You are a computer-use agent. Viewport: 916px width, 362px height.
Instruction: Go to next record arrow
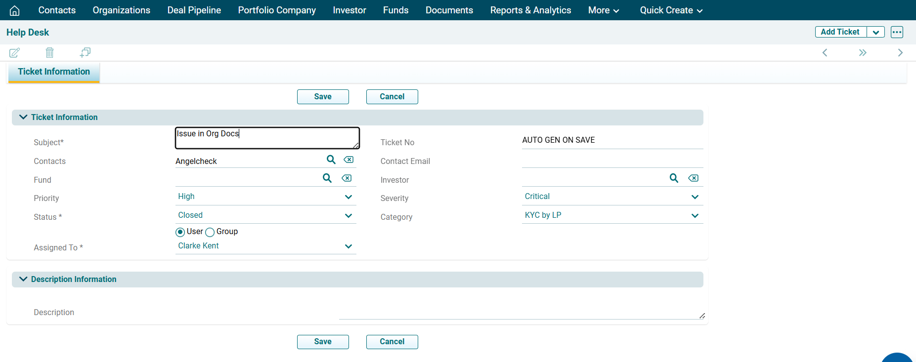pos(900,53)
